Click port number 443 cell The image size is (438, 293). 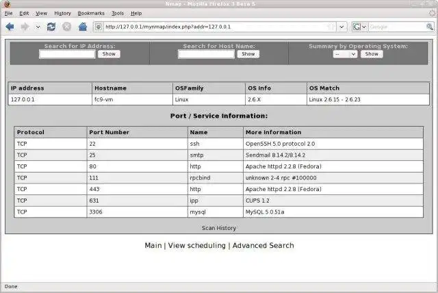click(137, 189)
